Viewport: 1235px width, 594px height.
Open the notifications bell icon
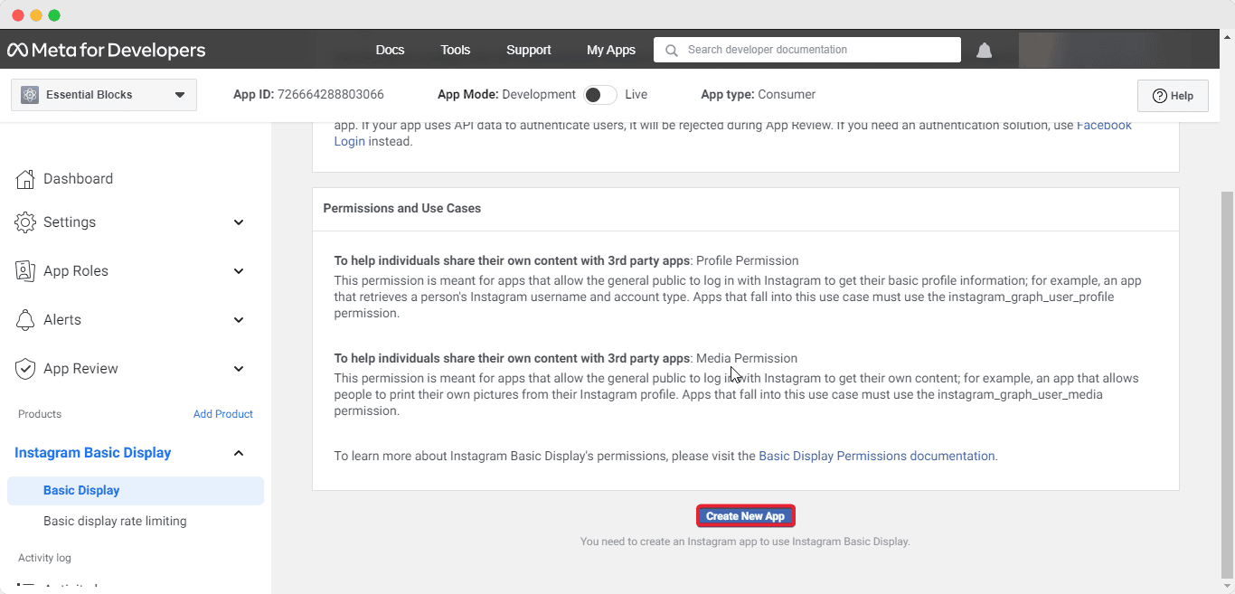[985, 51]
